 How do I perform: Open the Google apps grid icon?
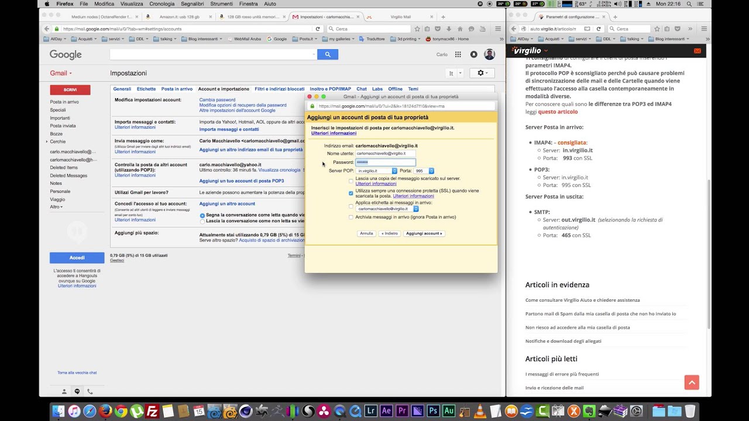pyautogui.click(x=458, y=54)
